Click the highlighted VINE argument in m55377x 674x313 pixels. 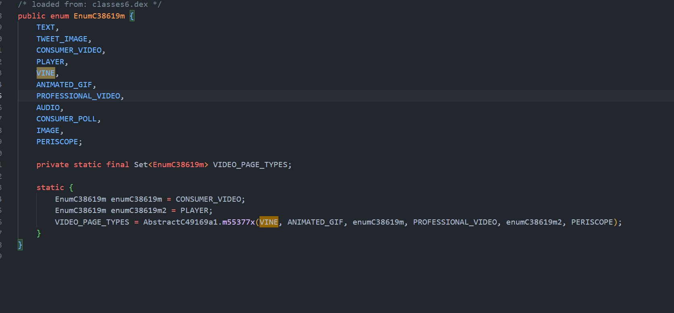pyautogui.click(x=269, y=222)
